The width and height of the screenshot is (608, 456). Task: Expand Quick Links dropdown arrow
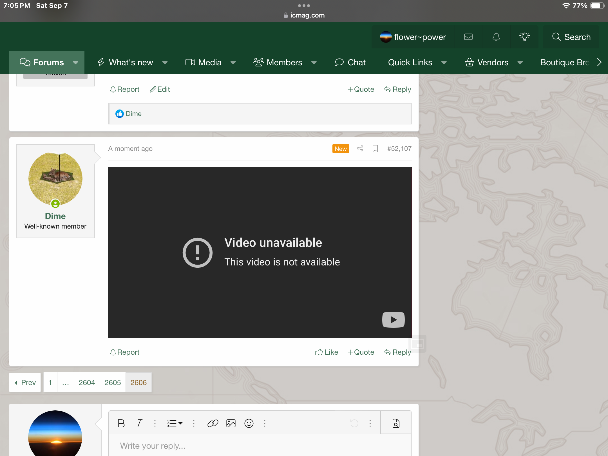point(444,62)
